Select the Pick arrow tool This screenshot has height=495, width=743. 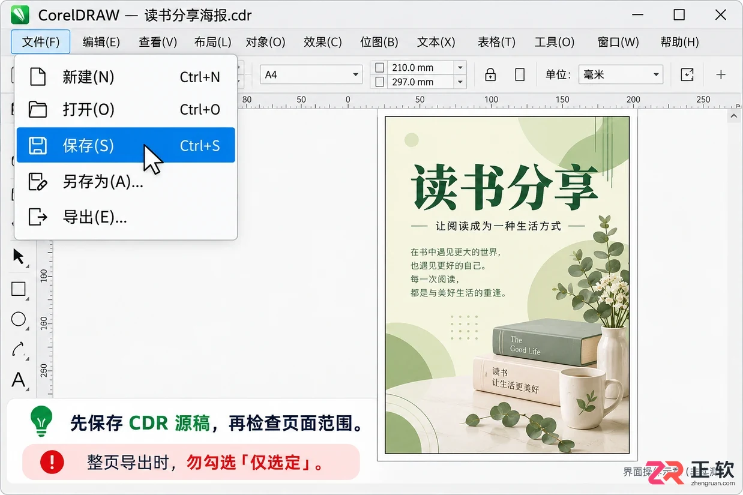point(19,257)
